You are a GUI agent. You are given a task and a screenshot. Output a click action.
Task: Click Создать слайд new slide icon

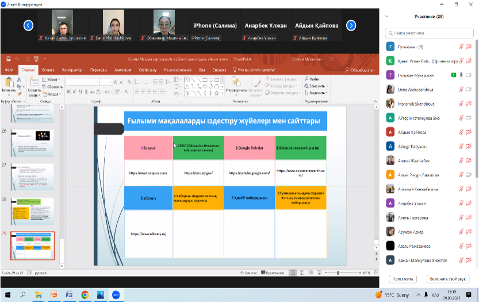(33, 84)
